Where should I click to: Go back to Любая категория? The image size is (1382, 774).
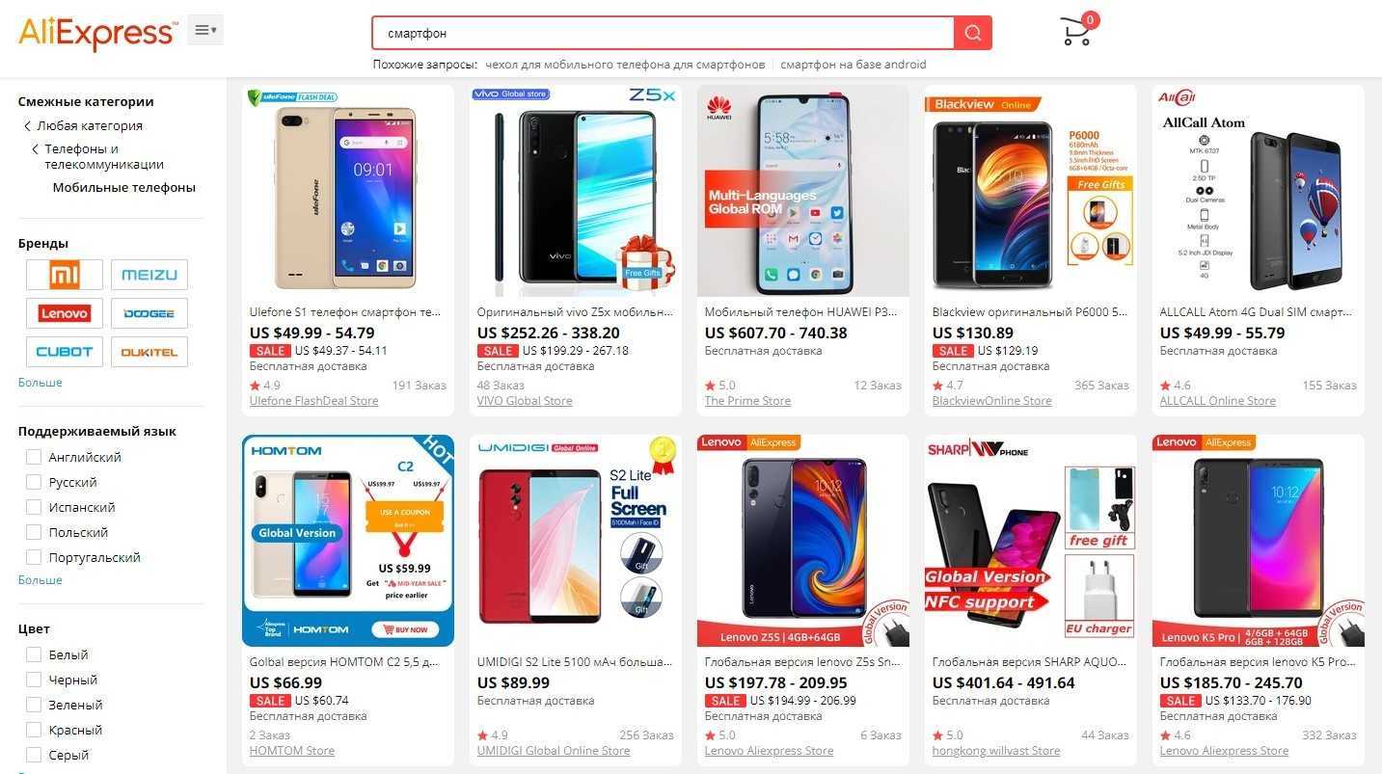coord(89,125)
